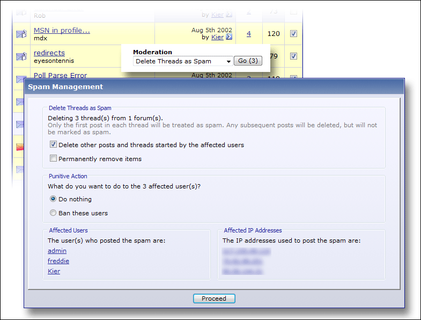Open the 'MSN in profile...' thread link
This screenshot has width=421, height=320.
coord(62,30)
